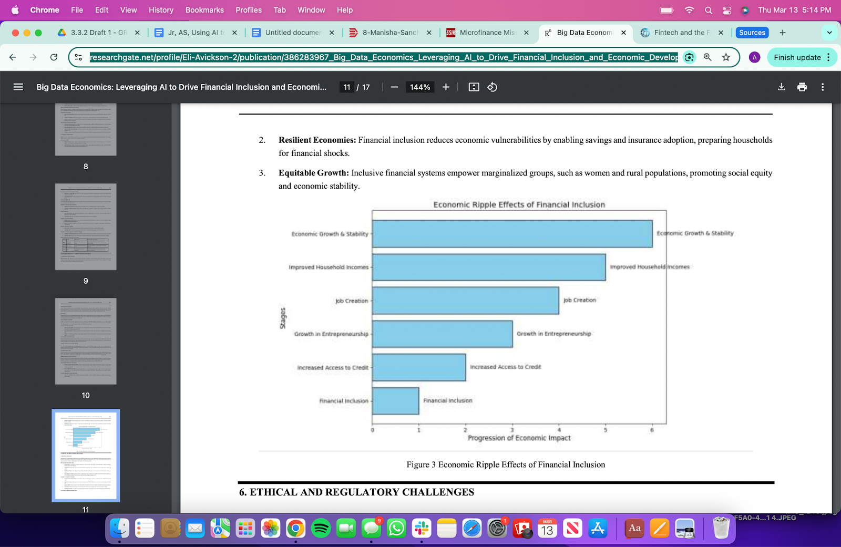Screen dimensions: 841x547
Task: Click the PDF zoom out minus button
Action: pyautogui.click(x=394, y=87)
